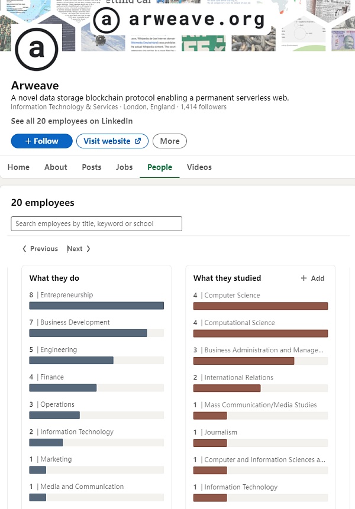
Task: Open the About tab
Action: (x=56, y=167)
